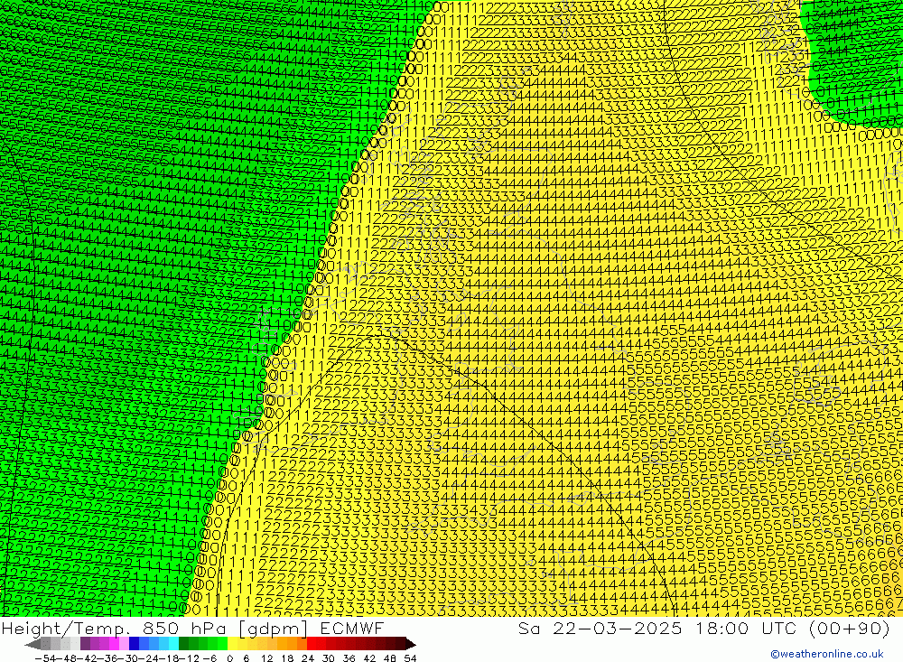
Task: Click the yellow legend swatch above 0
Action: (x=232, y=644)
